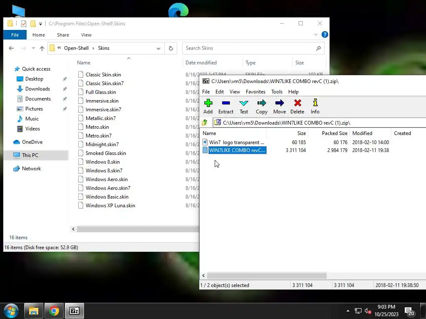Screen dimensions: 426x319
Task: Expand the address bar history dropdown
Action: pos(159,48)
